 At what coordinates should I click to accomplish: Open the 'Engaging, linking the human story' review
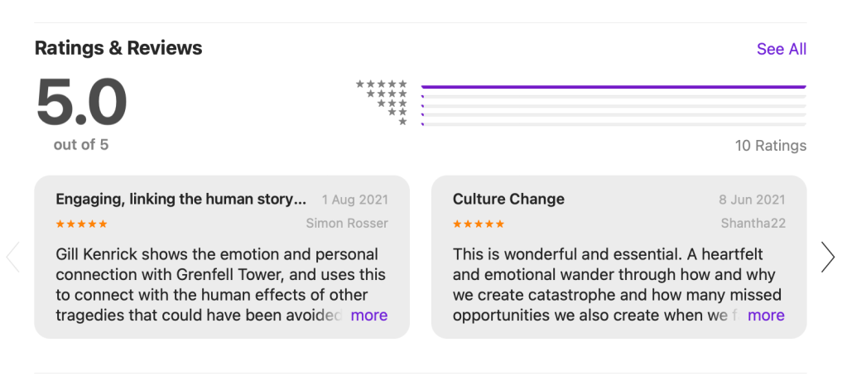pos(180,199)
